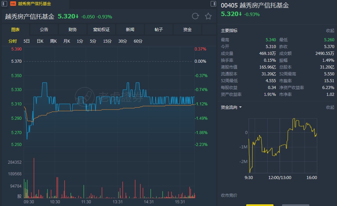Click the yellow button under 收市竞价
The height and width of the screenshot is (206, 337).
[x=259, y=205]
